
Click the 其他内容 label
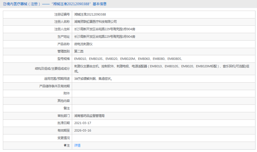pos(63,101)
